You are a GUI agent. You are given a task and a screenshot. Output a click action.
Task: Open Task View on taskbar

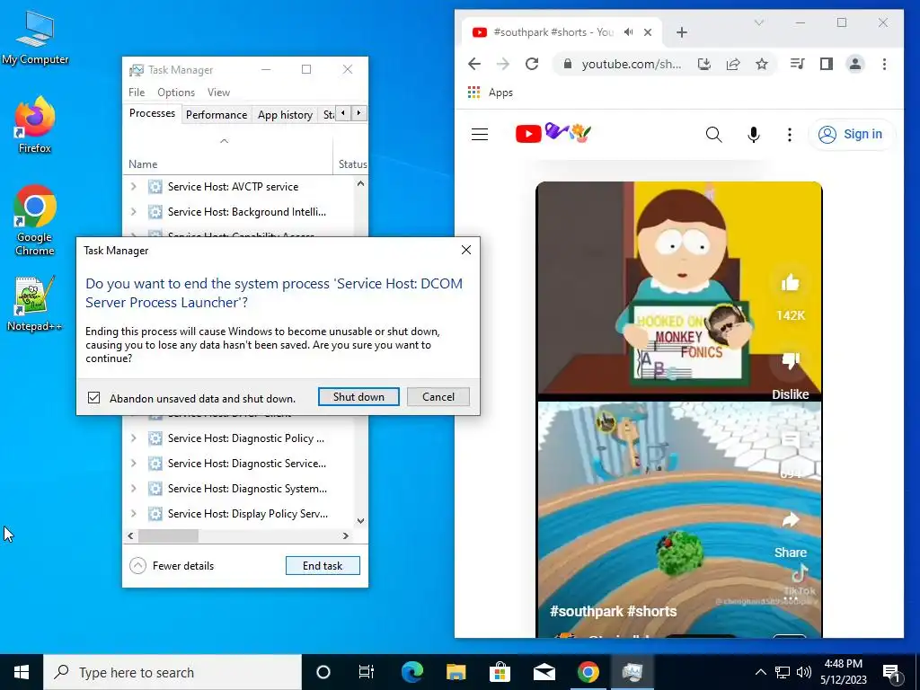click(x=367, y=672)
